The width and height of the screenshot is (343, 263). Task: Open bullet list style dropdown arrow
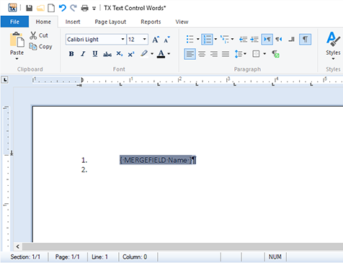click(x=198, y=39)
